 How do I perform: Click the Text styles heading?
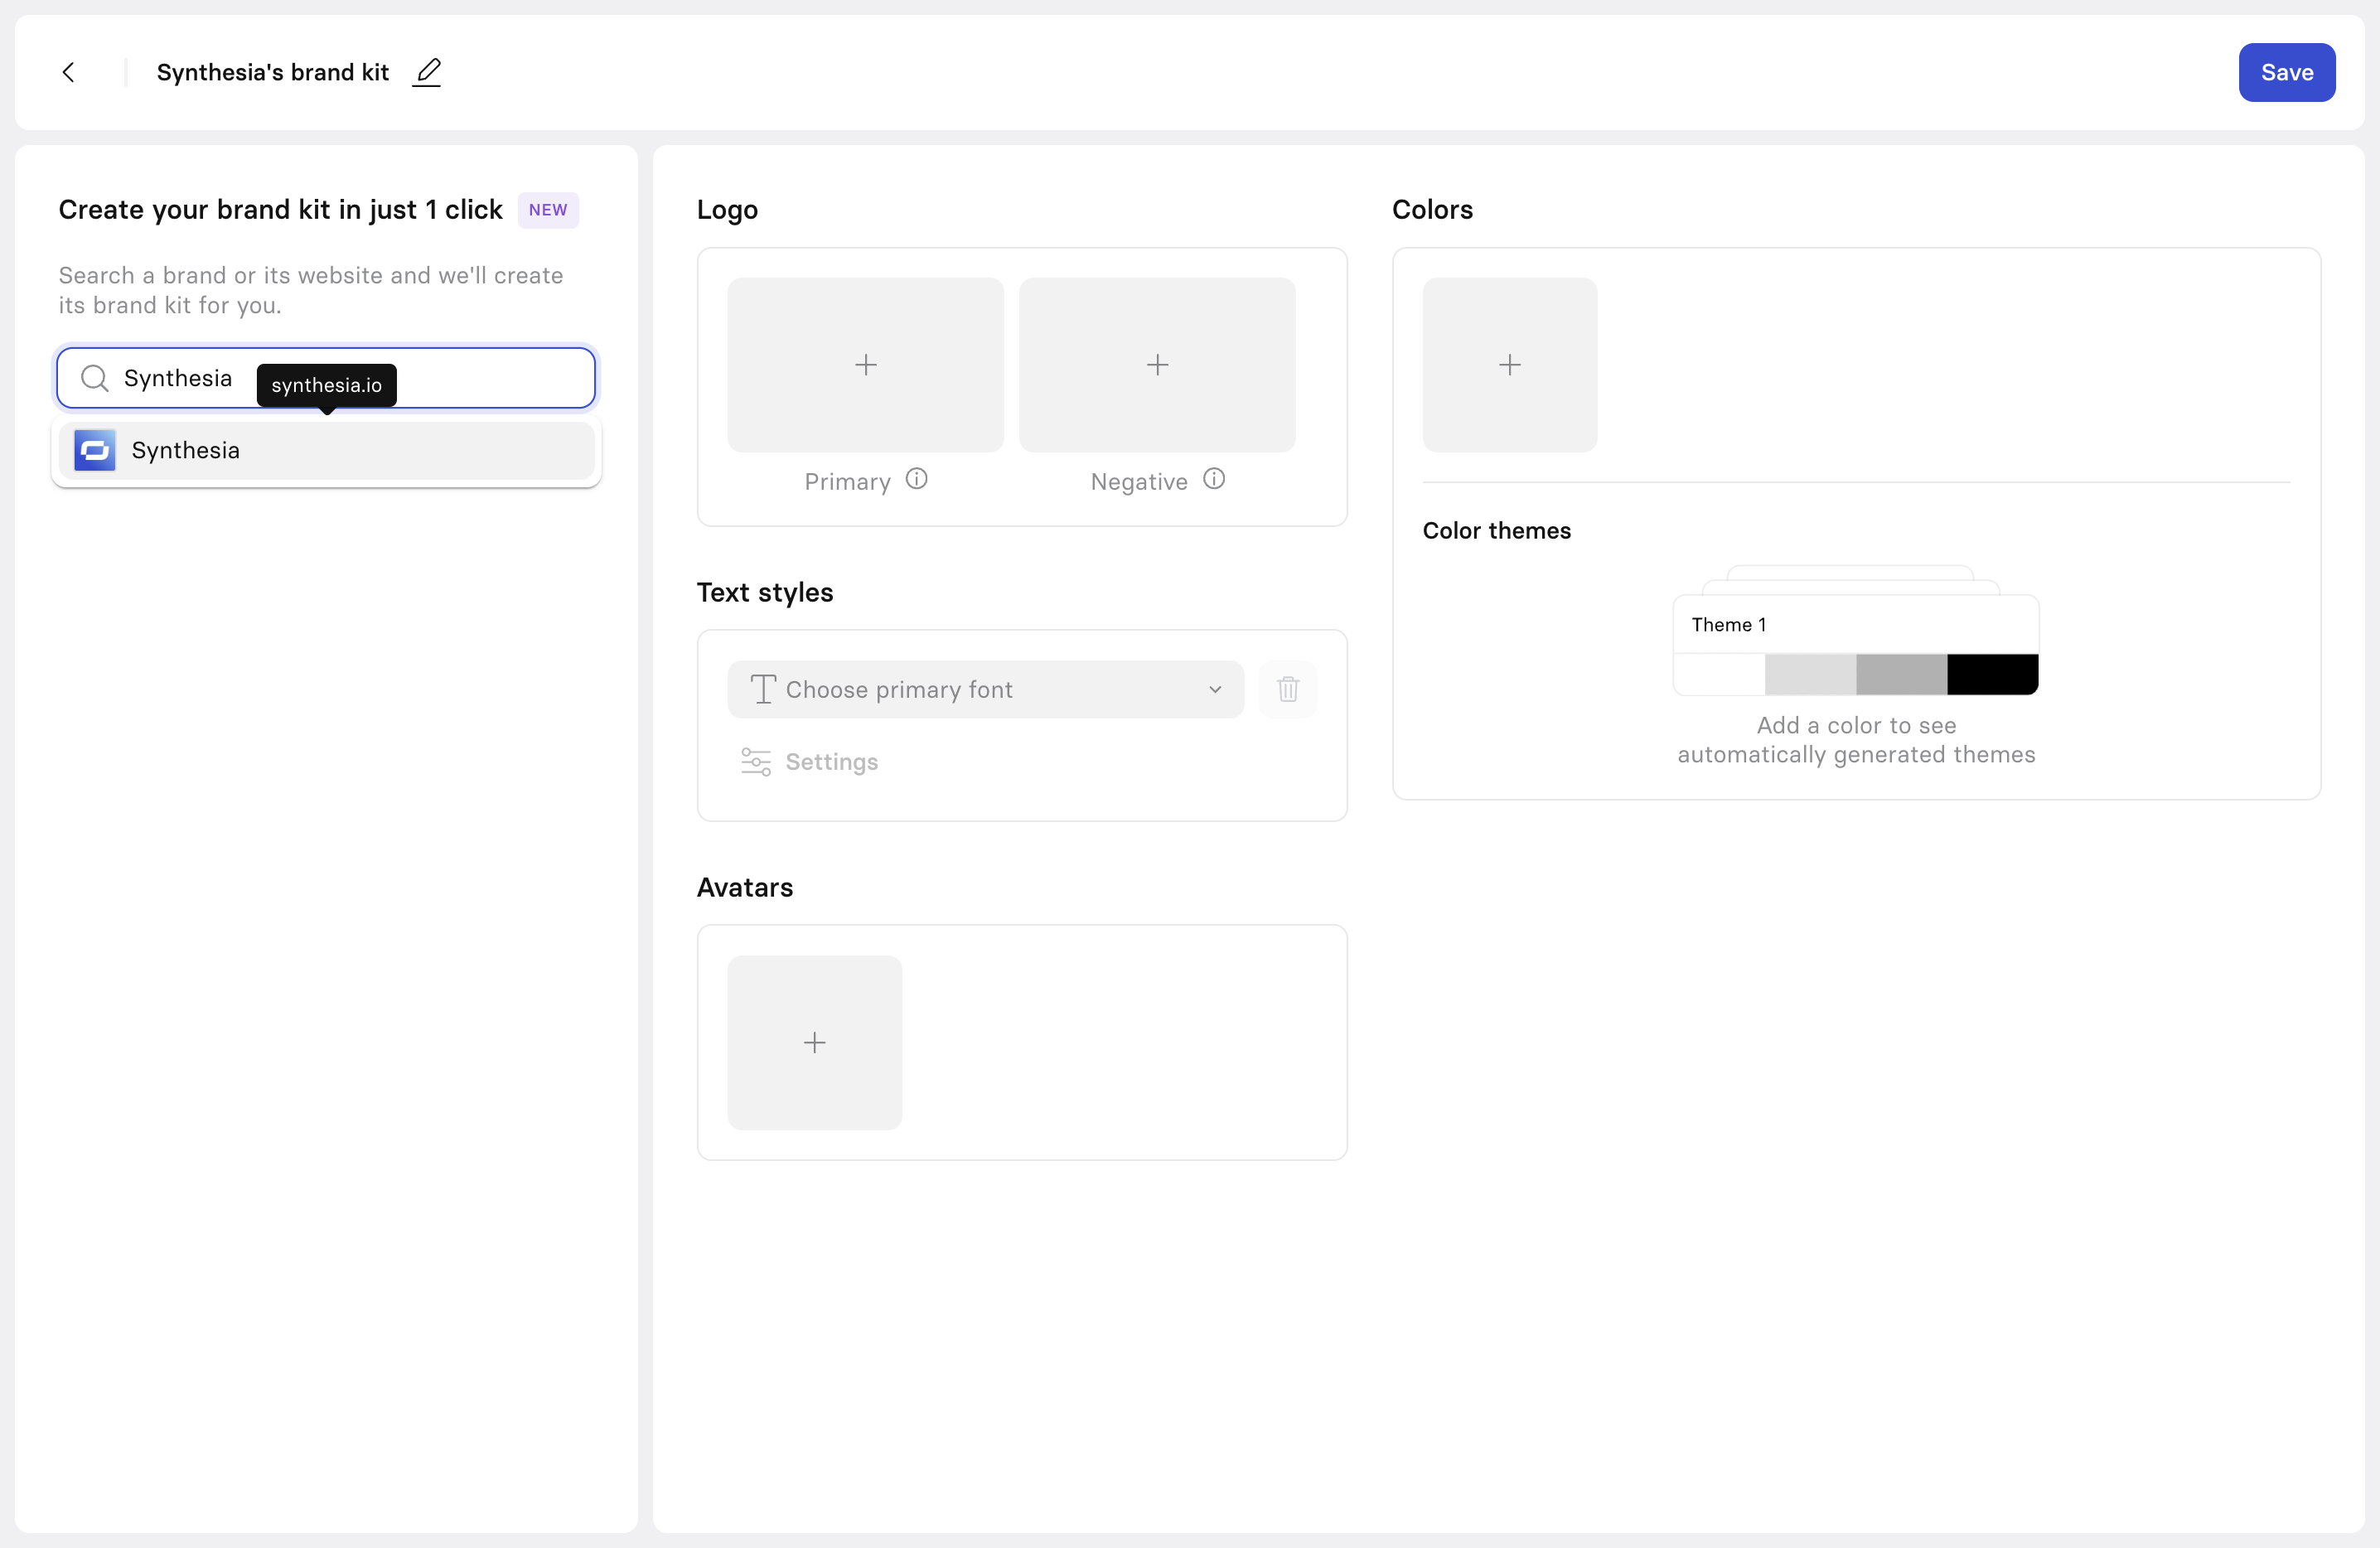tap(764, 592)
